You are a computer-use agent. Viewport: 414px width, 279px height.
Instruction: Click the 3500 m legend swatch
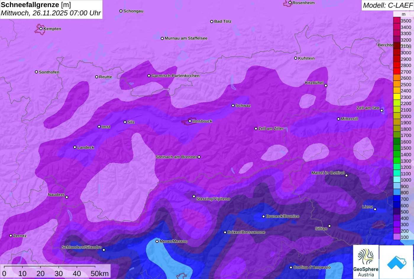coord(397,20)
